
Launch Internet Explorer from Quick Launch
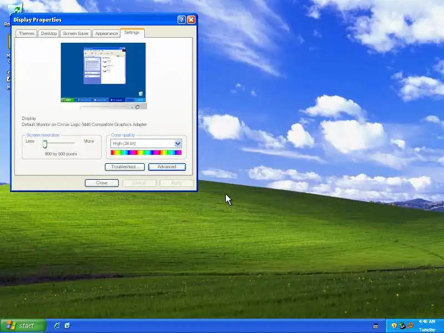coord(57,326)
